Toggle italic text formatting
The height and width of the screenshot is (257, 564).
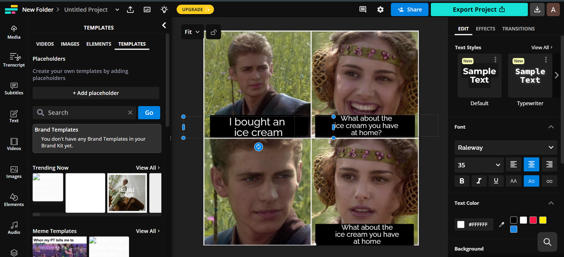[x=479, y=181]
